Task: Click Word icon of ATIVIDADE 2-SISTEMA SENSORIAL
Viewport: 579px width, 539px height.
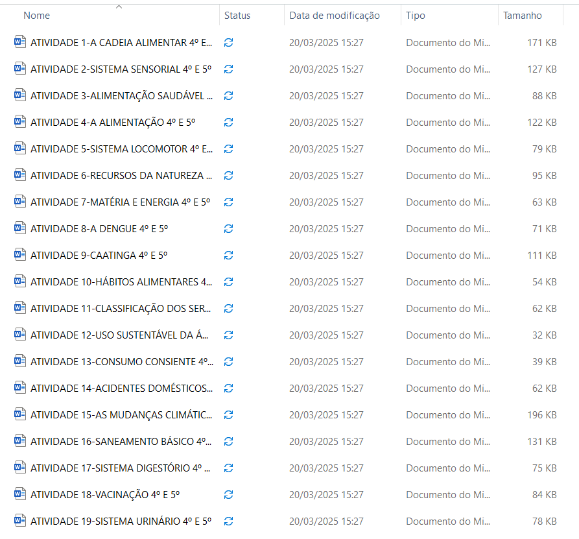Action: click(20, 68)
